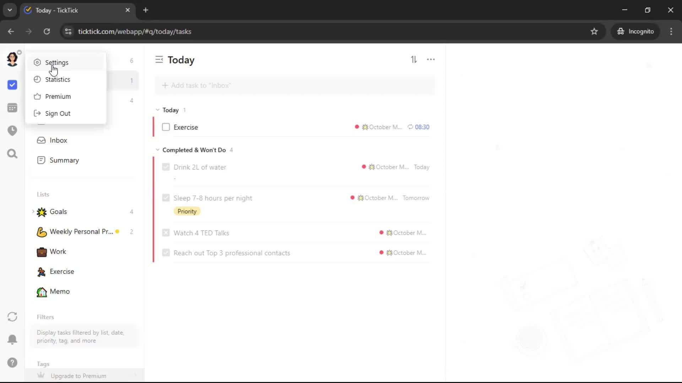Open the Calendar view icon in sidebar
Screen dimensions: 682x383
(x=12, y=108)
